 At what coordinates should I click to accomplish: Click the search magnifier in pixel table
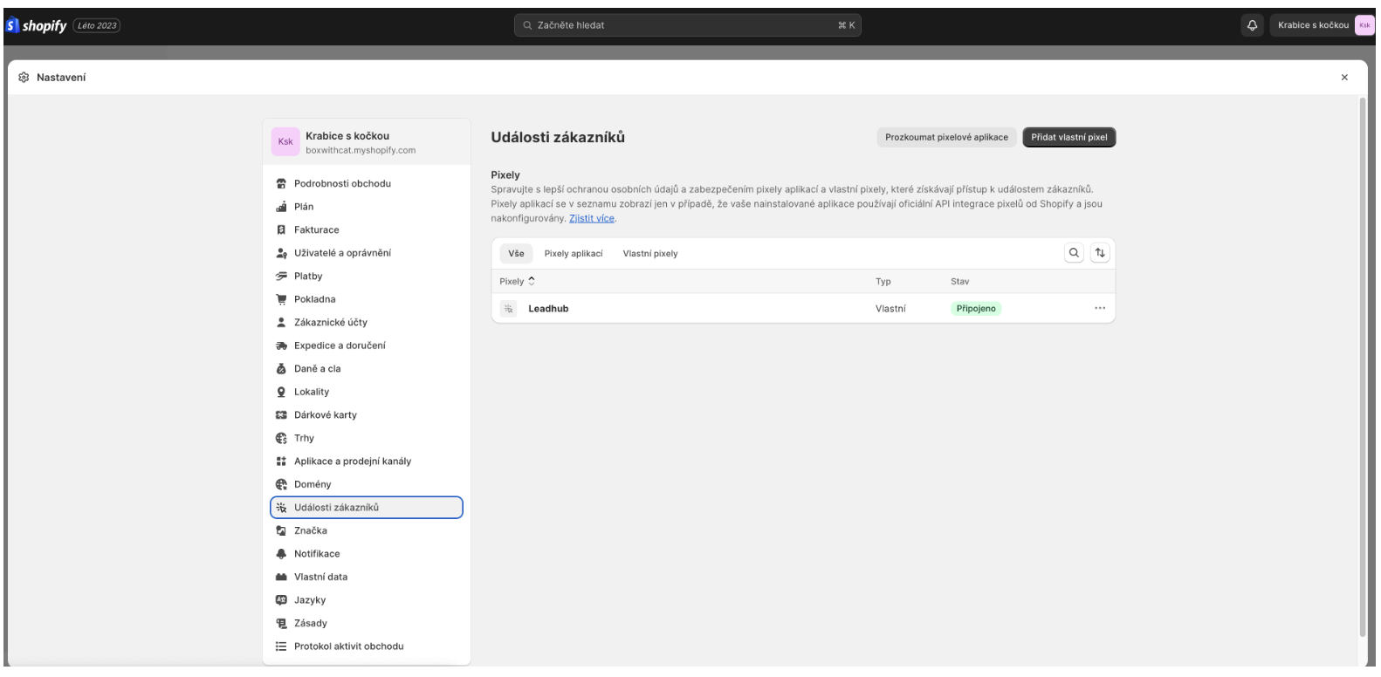point(1074,253)
